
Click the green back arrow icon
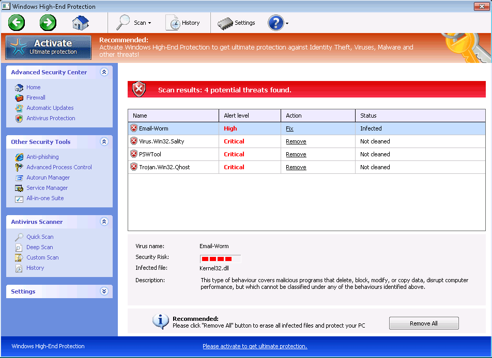[17, 23]
